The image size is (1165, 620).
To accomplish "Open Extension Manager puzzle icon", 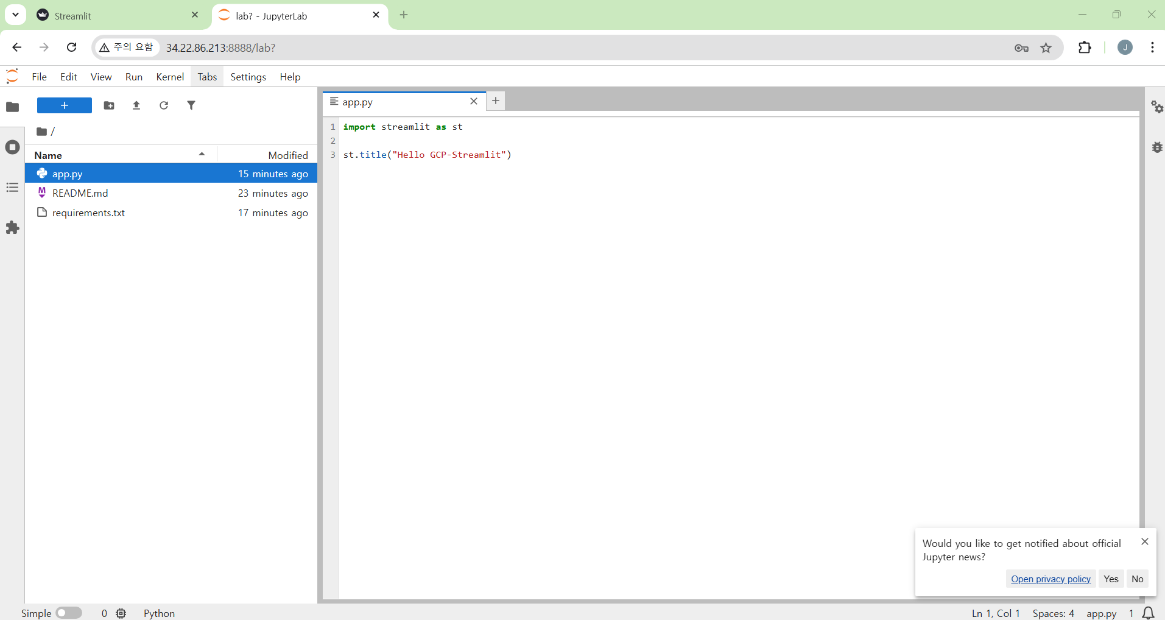I will pyautogui.click(x=12, y=228).
